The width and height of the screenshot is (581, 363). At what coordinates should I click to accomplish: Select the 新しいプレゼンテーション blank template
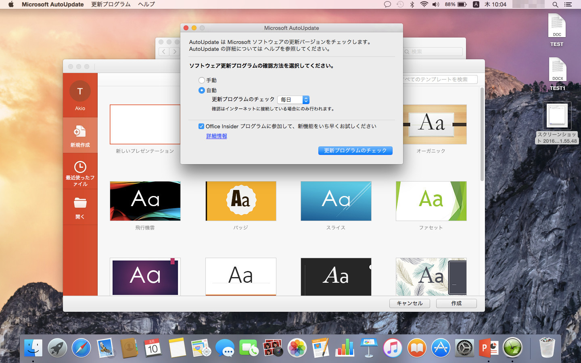pyautogui.click(x=145, y=124)
